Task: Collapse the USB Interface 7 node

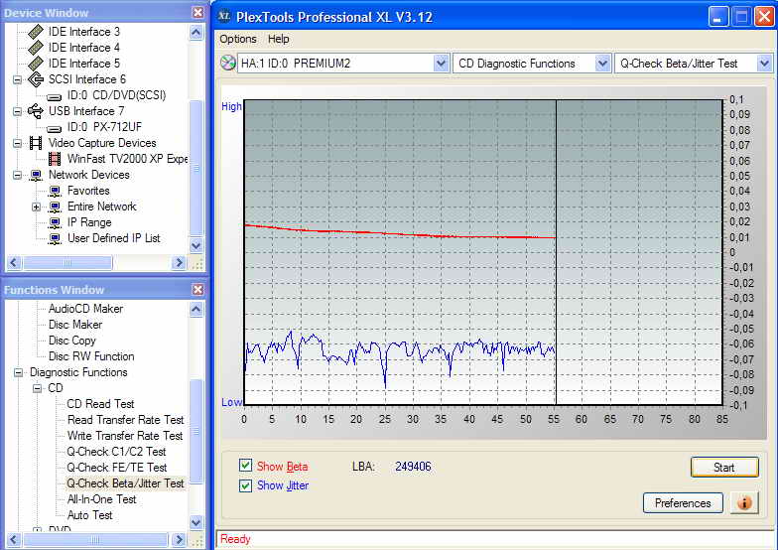Action: coord(18,111)
